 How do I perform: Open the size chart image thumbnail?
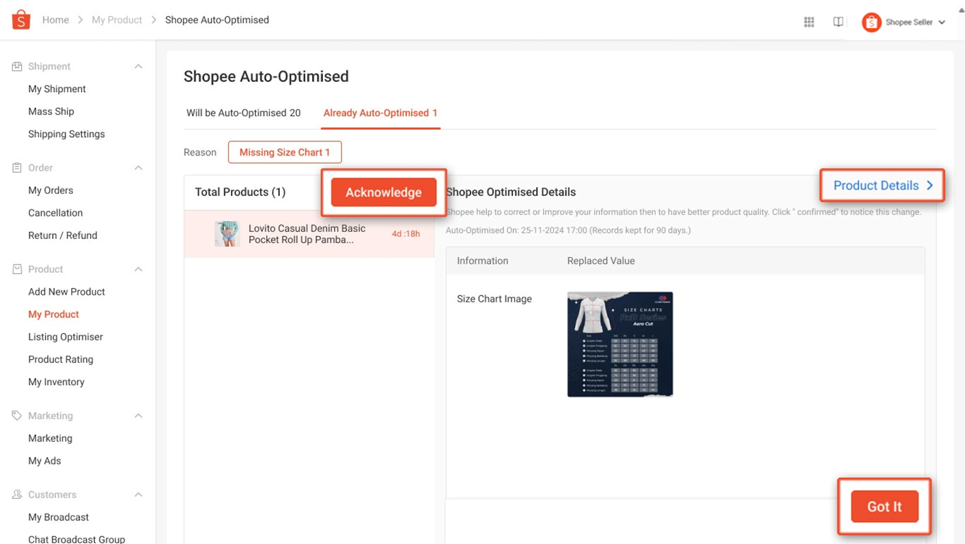click(620, 345)
